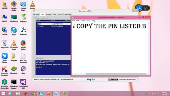The image size is (170, 96).
Task: Open the Skype desktop shortcut
Action: [x=14, y=31]
